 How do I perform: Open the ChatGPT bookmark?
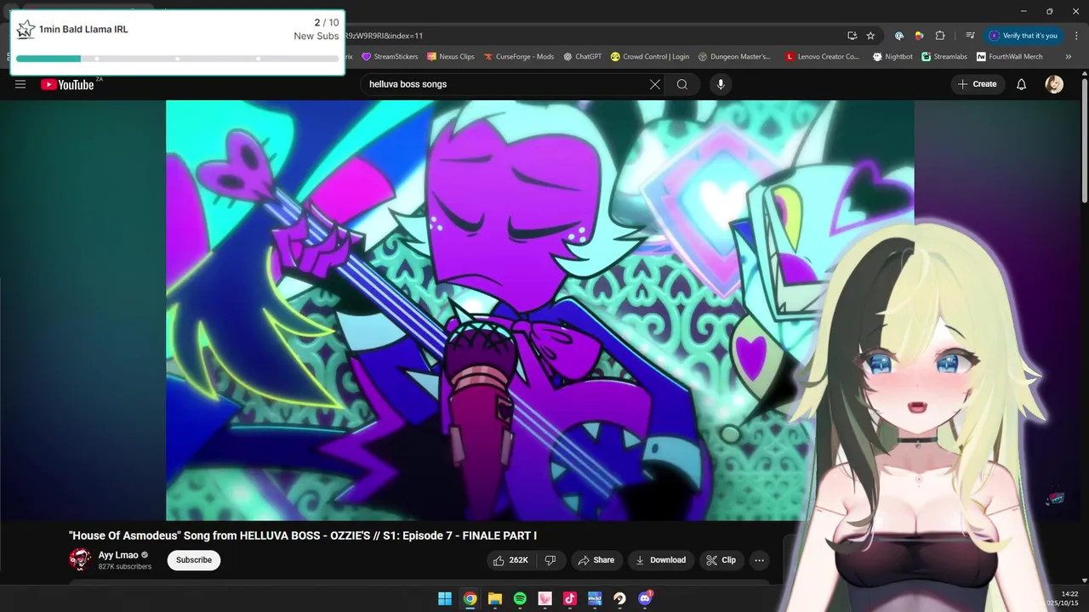(x=583, y=57)
